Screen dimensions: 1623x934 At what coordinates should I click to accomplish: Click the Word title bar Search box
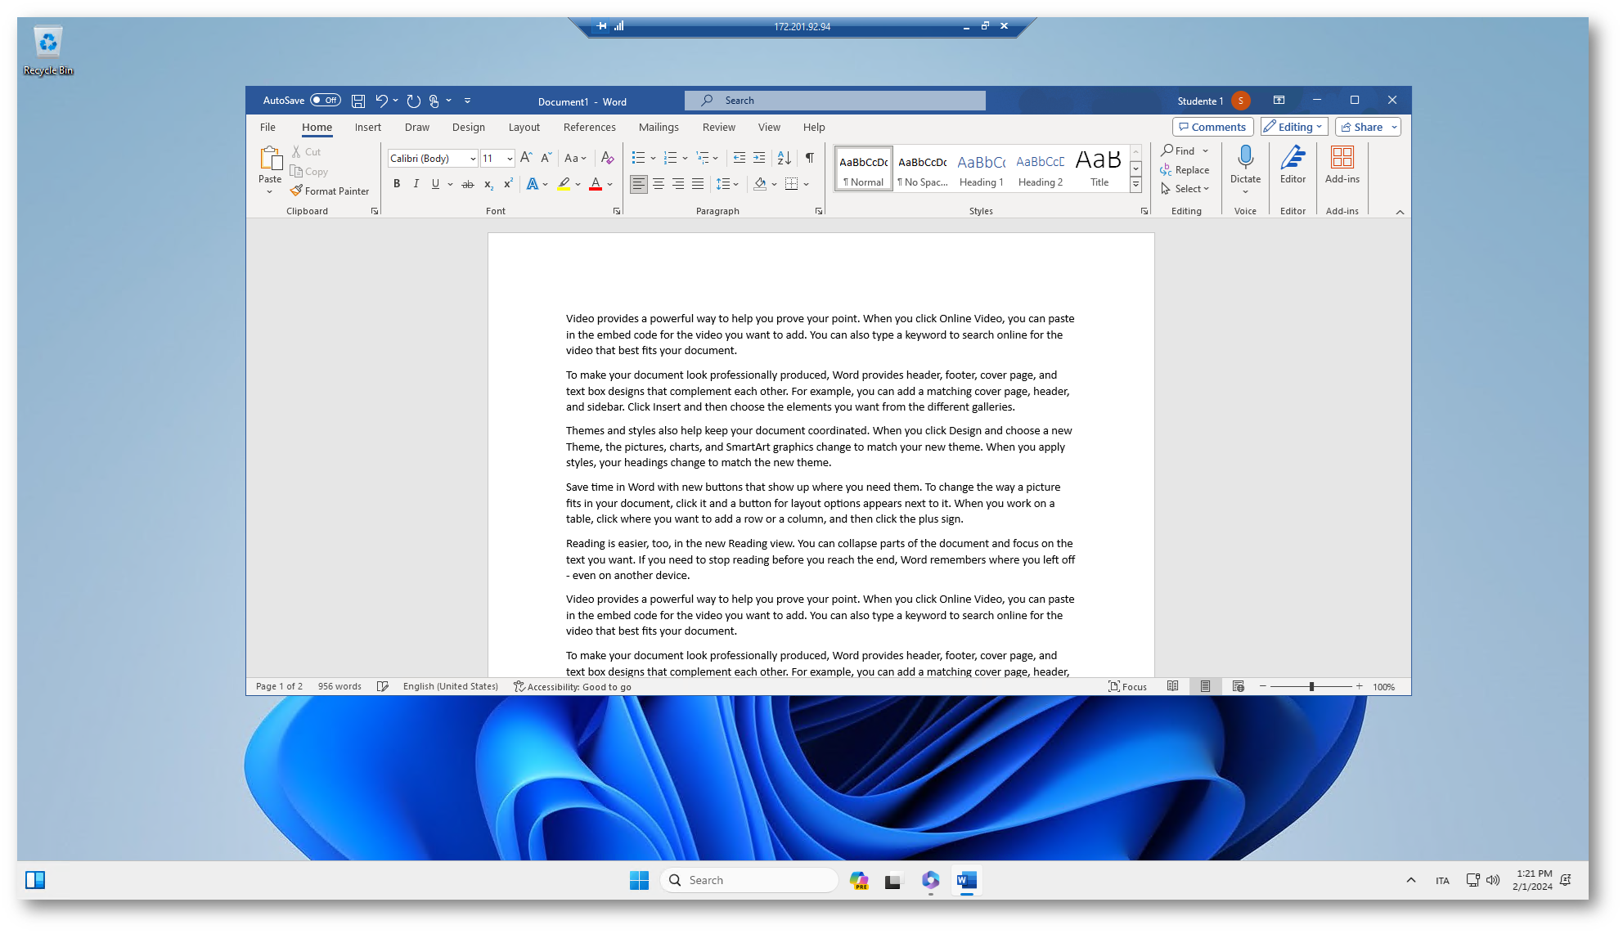(834, 101)
